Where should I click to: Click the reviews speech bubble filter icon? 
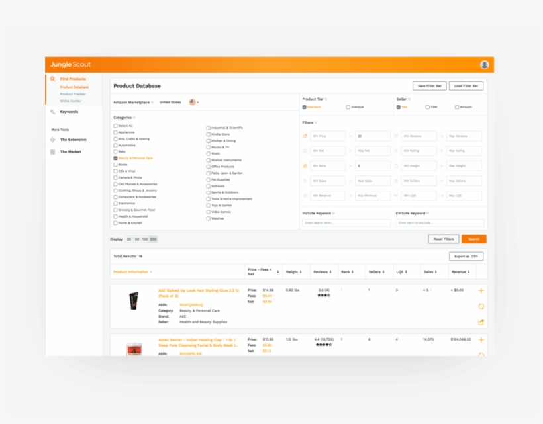(x=396, y=136)
